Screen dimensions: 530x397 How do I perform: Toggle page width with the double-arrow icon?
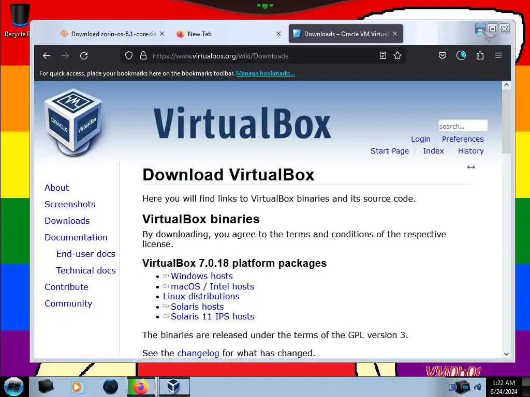click(471, 167)
